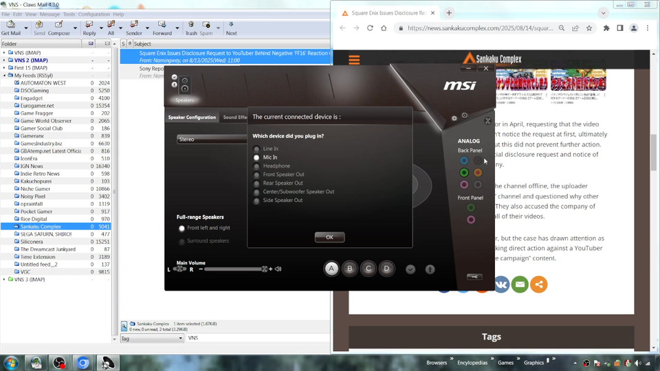Open the Tools menu in Claws Mail

click(69, 14)
